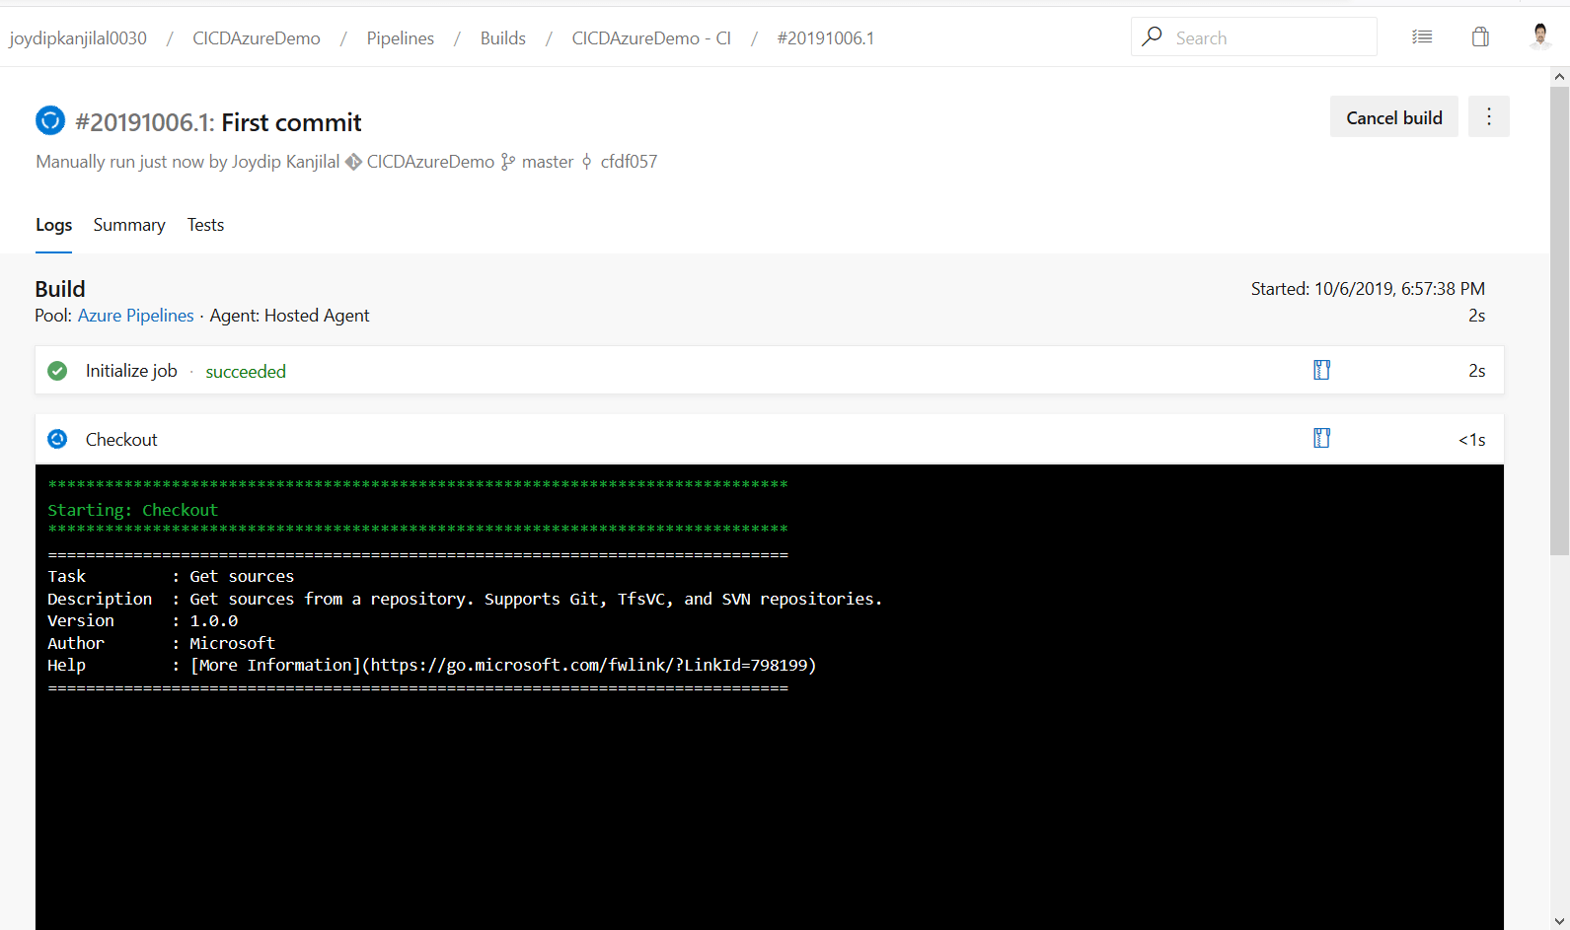Open #20191006.1 build breadcrumb

[x=826, y=38]
